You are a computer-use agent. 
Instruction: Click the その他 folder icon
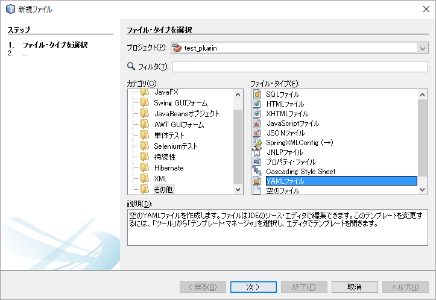coord(145,189)
